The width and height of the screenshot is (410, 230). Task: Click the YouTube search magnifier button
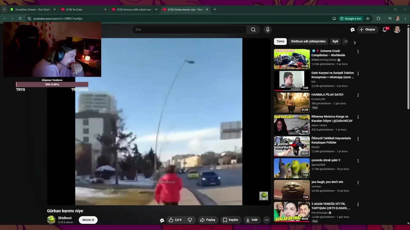253,30
